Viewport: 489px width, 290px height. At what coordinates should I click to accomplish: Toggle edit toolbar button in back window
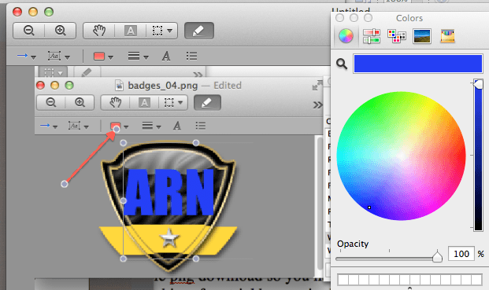point(199,31)
